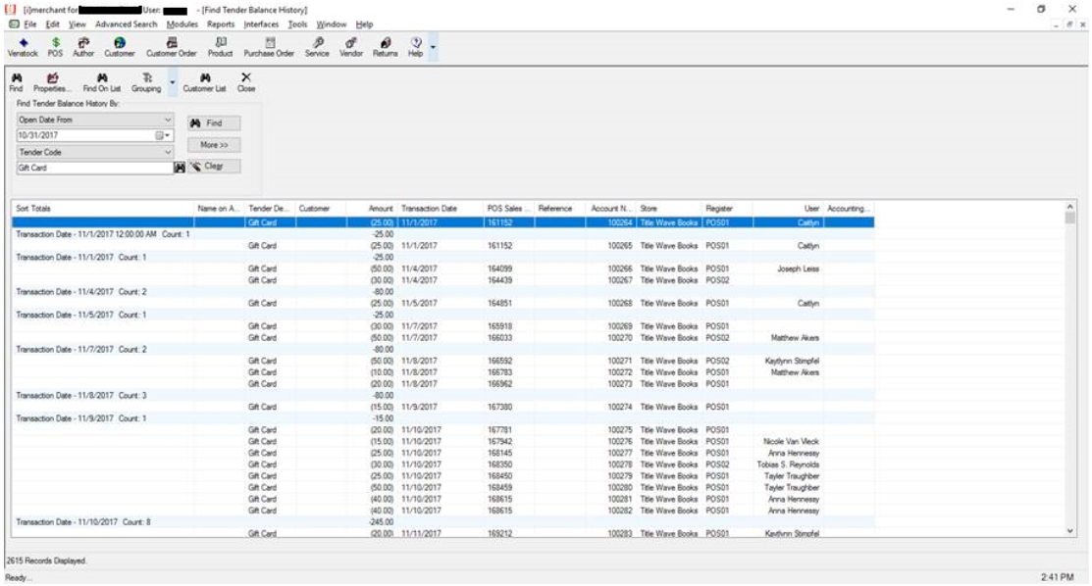Sort by the Store column header
Image resolution: width=1092 pixels, height=586 pixels.
point(668,209)
